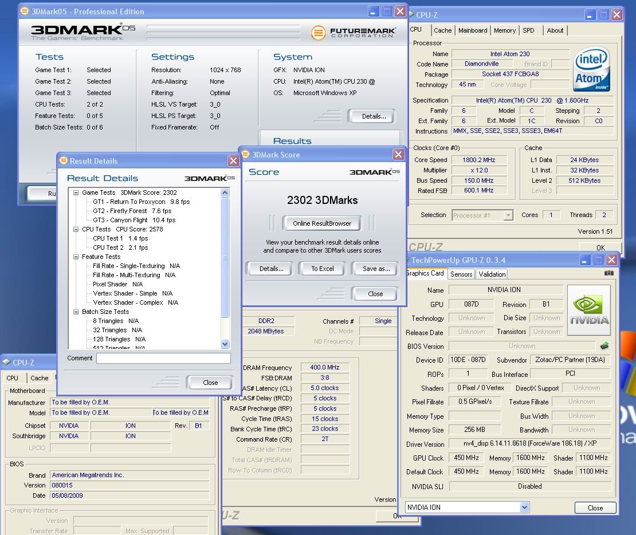Select the Pixel Shader N/A row
Image resolution: width=636 pixels, height=535 pixels.
[117, 284]
